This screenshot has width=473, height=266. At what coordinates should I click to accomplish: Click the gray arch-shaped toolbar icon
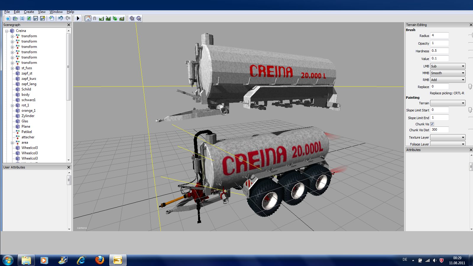(95, 18)
